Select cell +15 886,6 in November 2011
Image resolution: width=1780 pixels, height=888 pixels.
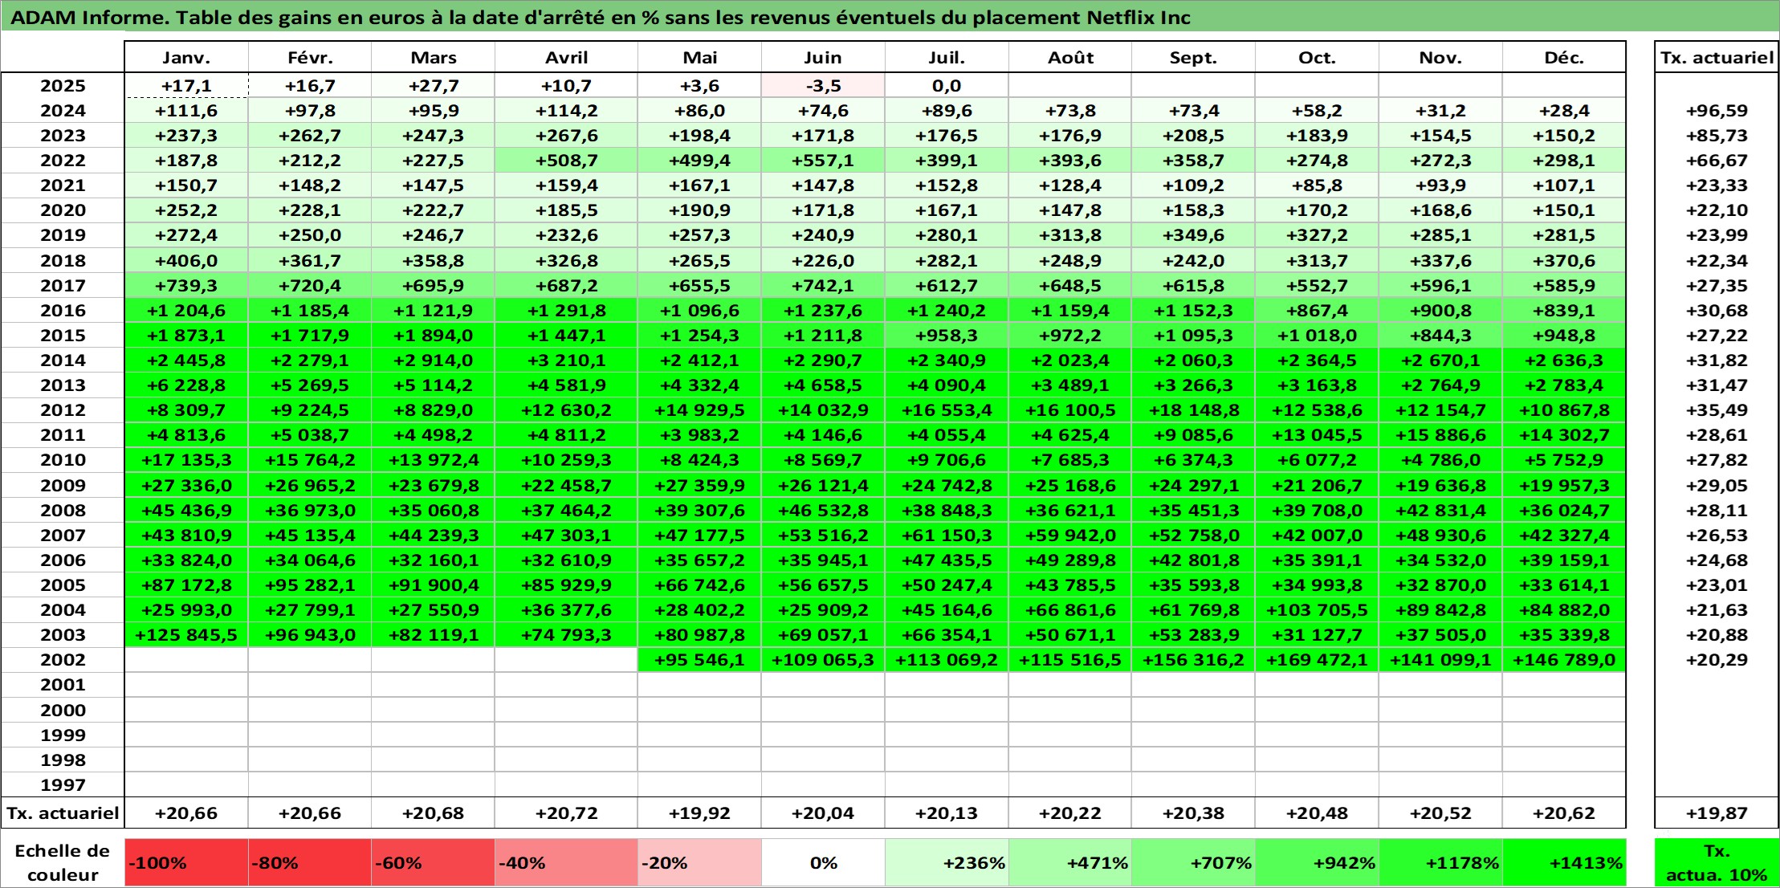click(1440, 435)
